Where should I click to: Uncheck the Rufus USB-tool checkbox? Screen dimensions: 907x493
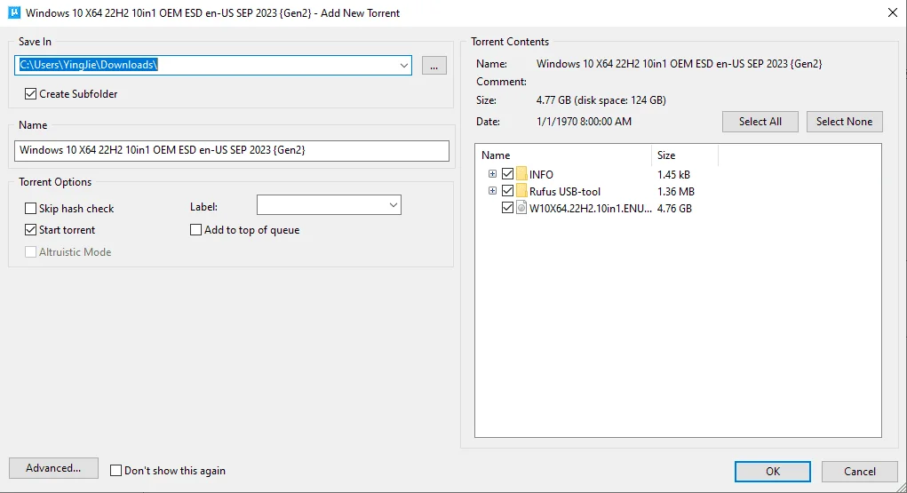(507, 190)
